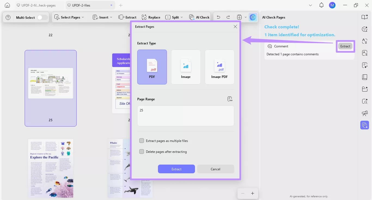Viewport: 372px width, 200px height.
Task: Confirm with the blue Extract button
Action: point(176,169)
